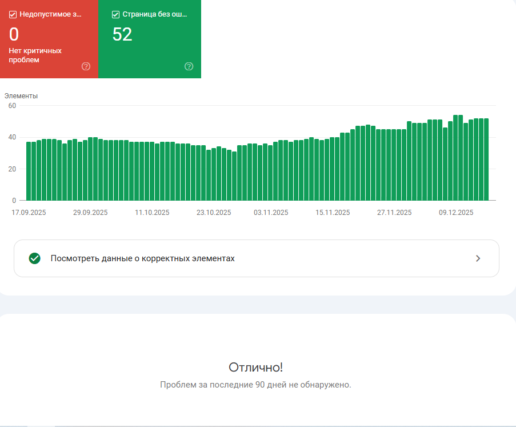516x427 pixels.
Task: Click green checkmark icon beside "Посмотреть данные"
Action: (x=34, y=258)
